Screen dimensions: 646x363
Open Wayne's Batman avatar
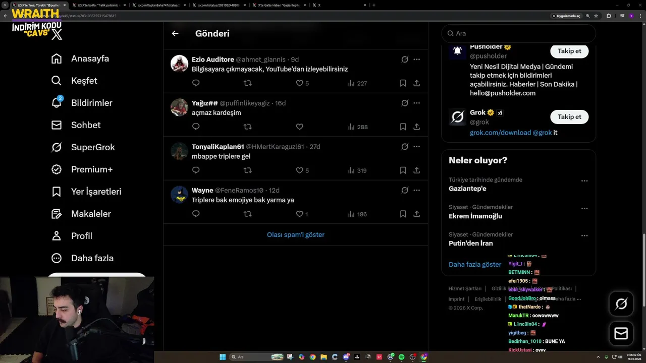tap(179, 194)
